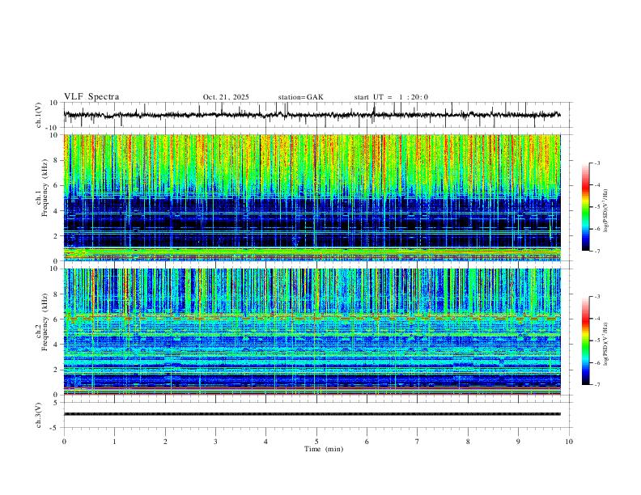Screen dimensions: 641x495
Task: Click inside the ch.1 spectrogram panel
Action: coord(312,197)
